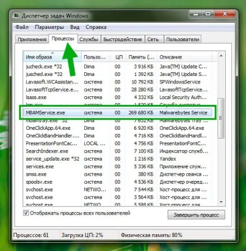The height and width of the screenshot is (251, 246).
Task: Click the Завершить процесс button
Action: (196, 215)
